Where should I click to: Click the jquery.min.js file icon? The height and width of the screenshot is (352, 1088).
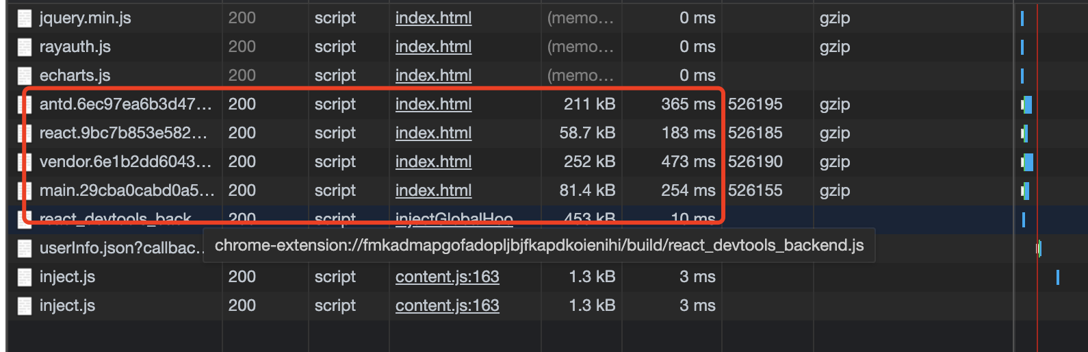25,18
